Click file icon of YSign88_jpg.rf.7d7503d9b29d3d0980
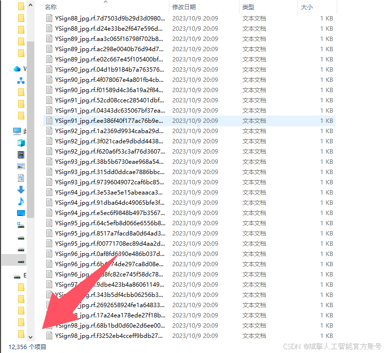Screen dimensions: 385x353 49,19
